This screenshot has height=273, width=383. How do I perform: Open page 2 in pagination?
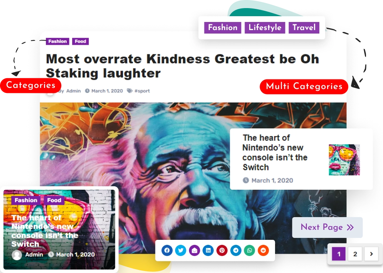coord(355,254)
